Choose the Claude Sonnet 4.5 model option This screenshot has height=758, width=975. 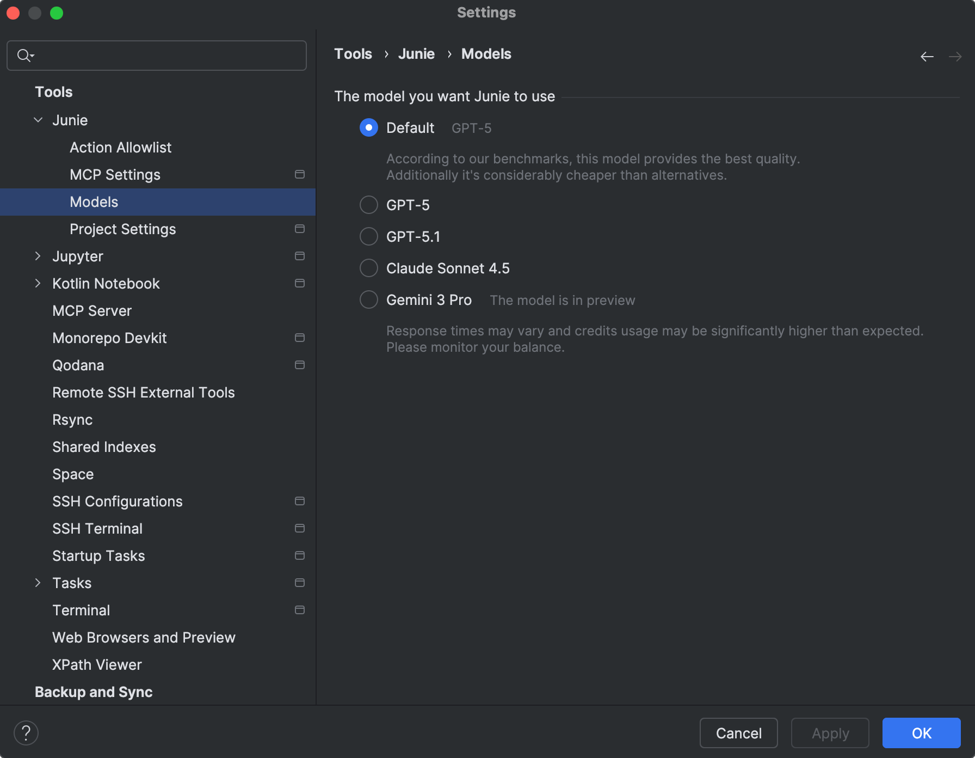(369, 268)
